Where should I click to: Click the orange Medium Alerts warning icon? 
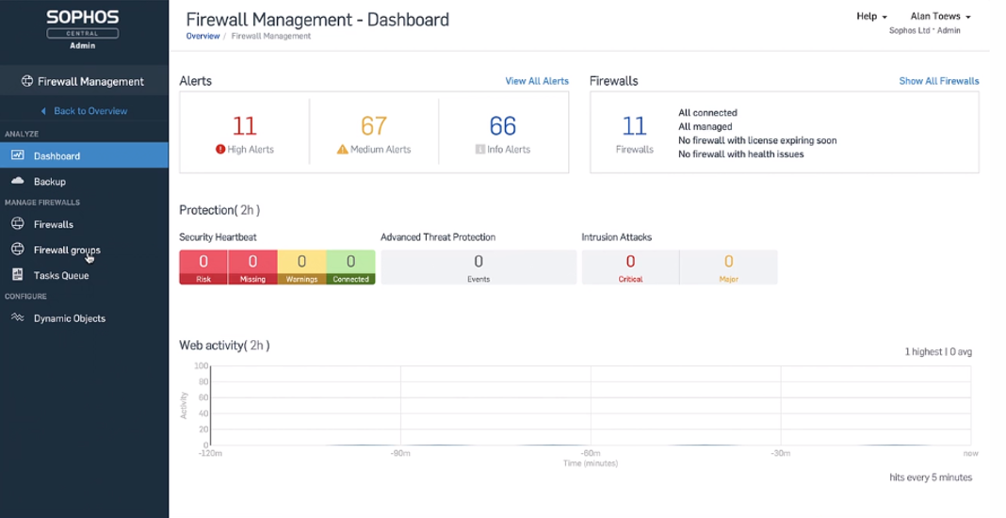pos(343,149)
